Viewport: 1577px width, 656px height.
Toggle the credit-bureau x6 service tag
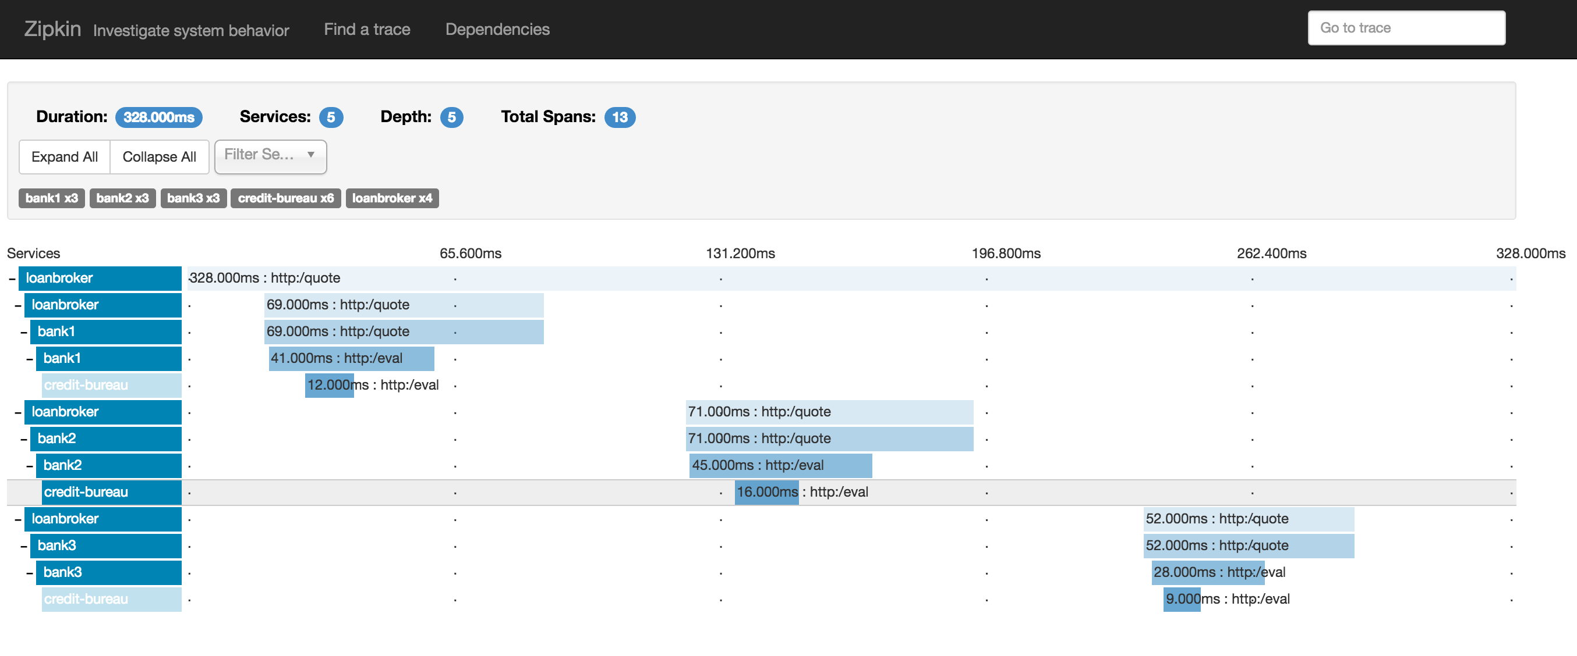tap(285, 198)
